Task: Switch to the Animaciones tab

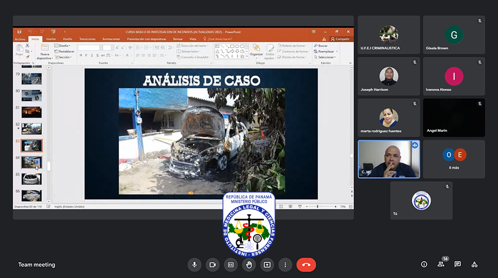Action: [111, 39]
